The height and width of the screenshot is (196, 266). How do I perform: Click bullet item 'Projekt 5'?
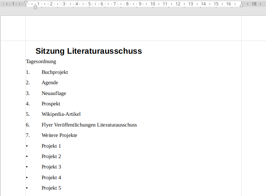[51, 188]
